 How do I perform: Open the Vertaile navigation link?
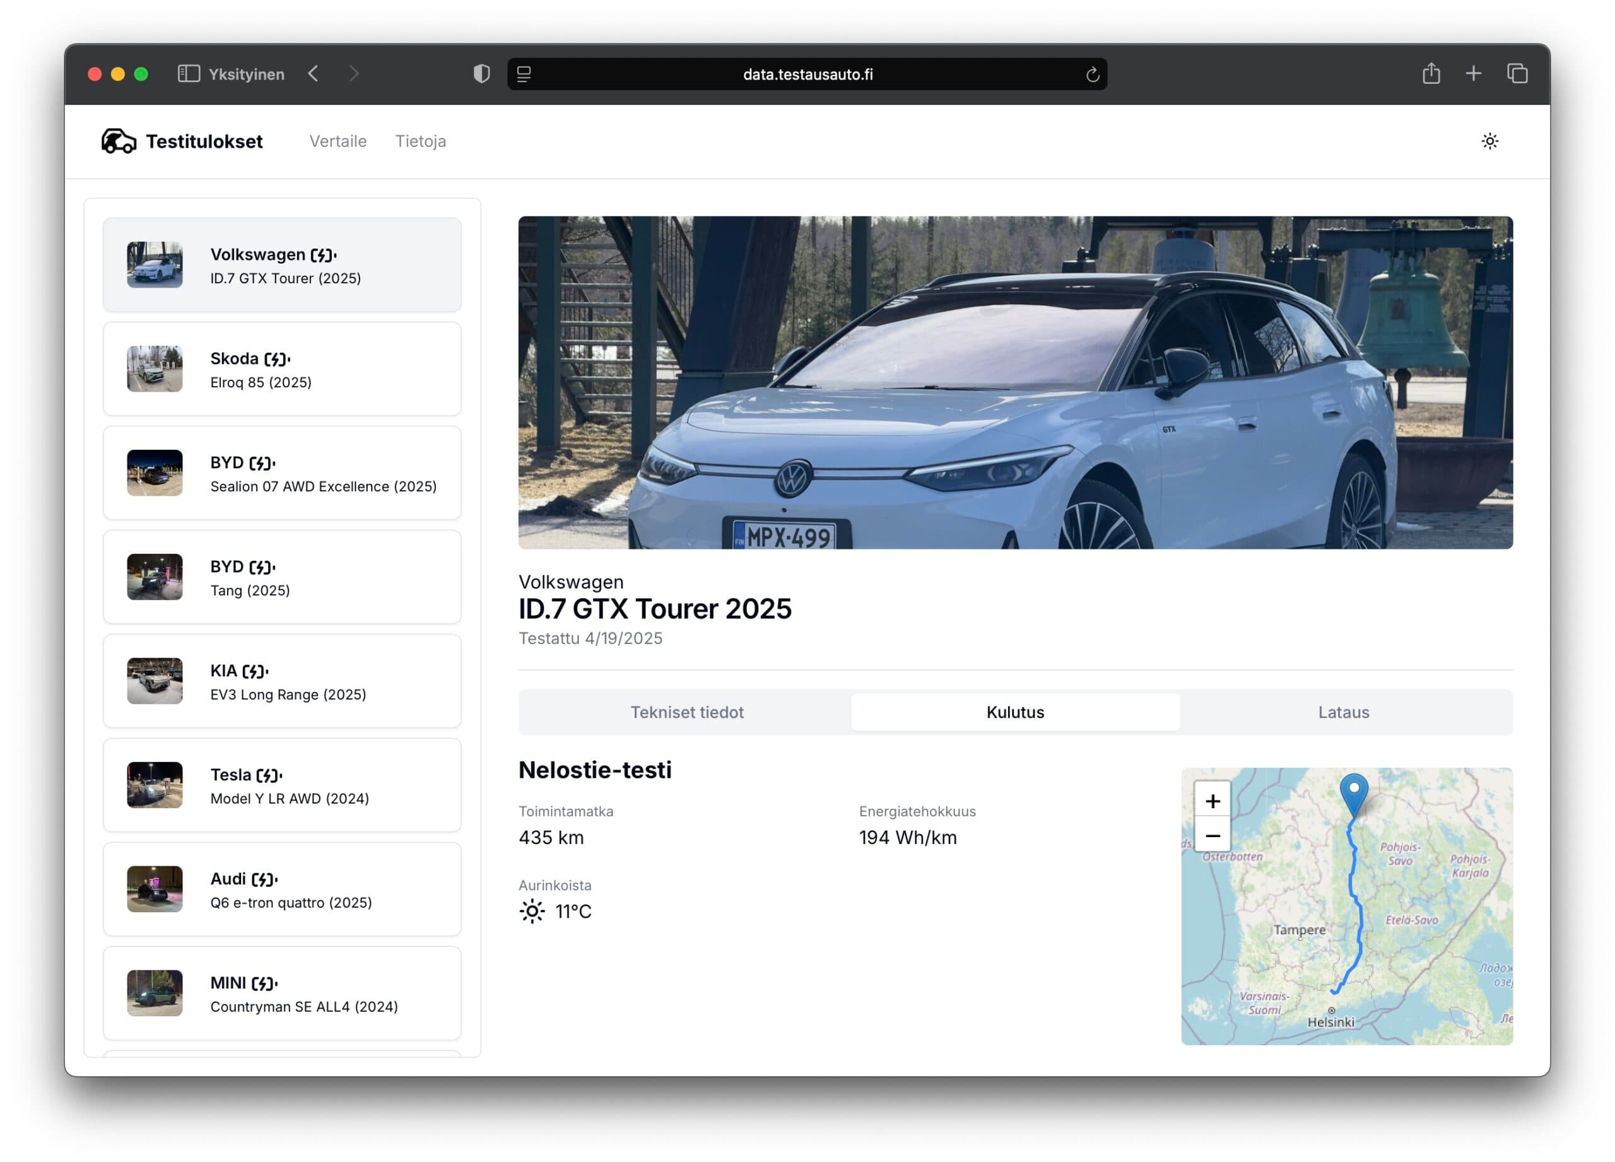click(338, 141)
